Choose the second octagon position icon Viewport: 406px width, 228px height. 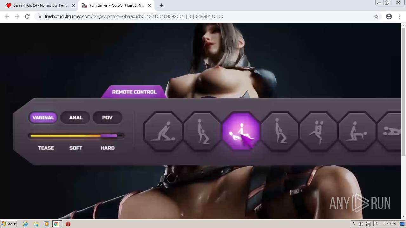coord(202,131)
